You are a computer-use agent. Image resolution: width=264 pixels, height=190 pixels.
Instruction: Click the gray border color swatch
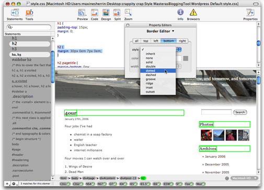pyautogui.click(x=186, y=58)
